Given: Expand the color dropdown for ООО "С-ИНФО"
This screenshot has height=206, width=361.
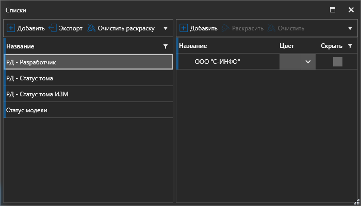Looking at the screenshot, I should [x=308, y=62].
